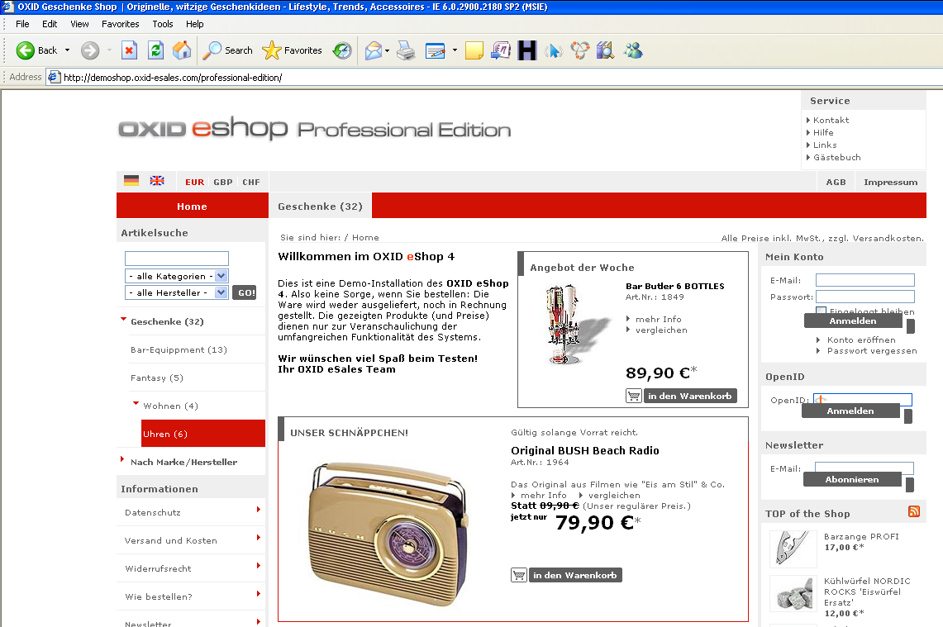Open the alle Hersteller dropdown
The height and width of the screenshot is (627, 943).
click(176, 292)
